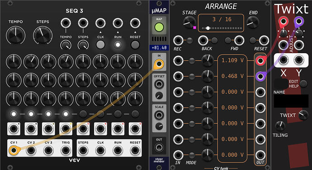Toggle the mode button beside 1.109 V row
This screenshot has width=312, height=170.
pos(192,60)
